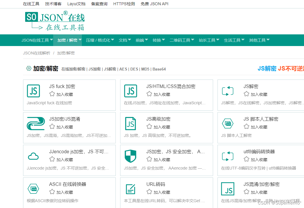Open the JS高级加密 title link
The image size is (304, 208).
[158, 119]
